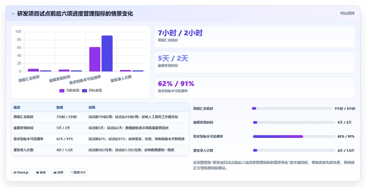The width and height of the screenshot is (366, 187).
Task: Click the 逾期发现时间 axis label under the chart
Action: point(60,79)
